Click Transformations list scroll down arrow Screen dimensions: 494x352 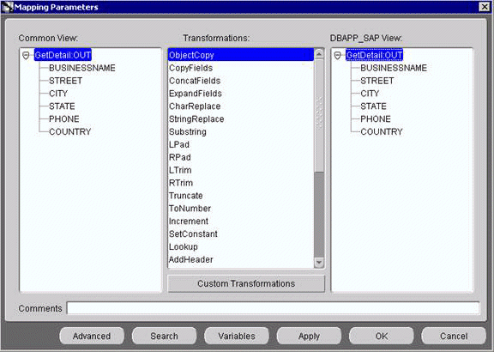tap(319, 263)
